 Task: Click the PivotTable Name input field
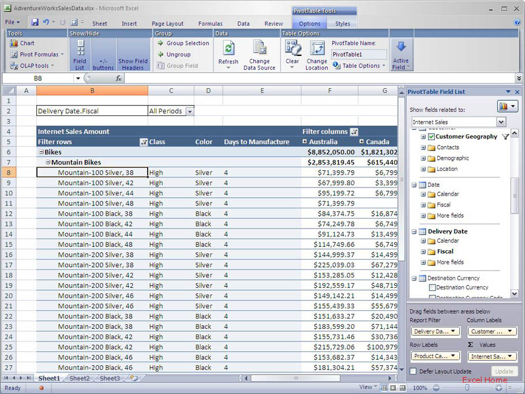[x=359, y=54]
